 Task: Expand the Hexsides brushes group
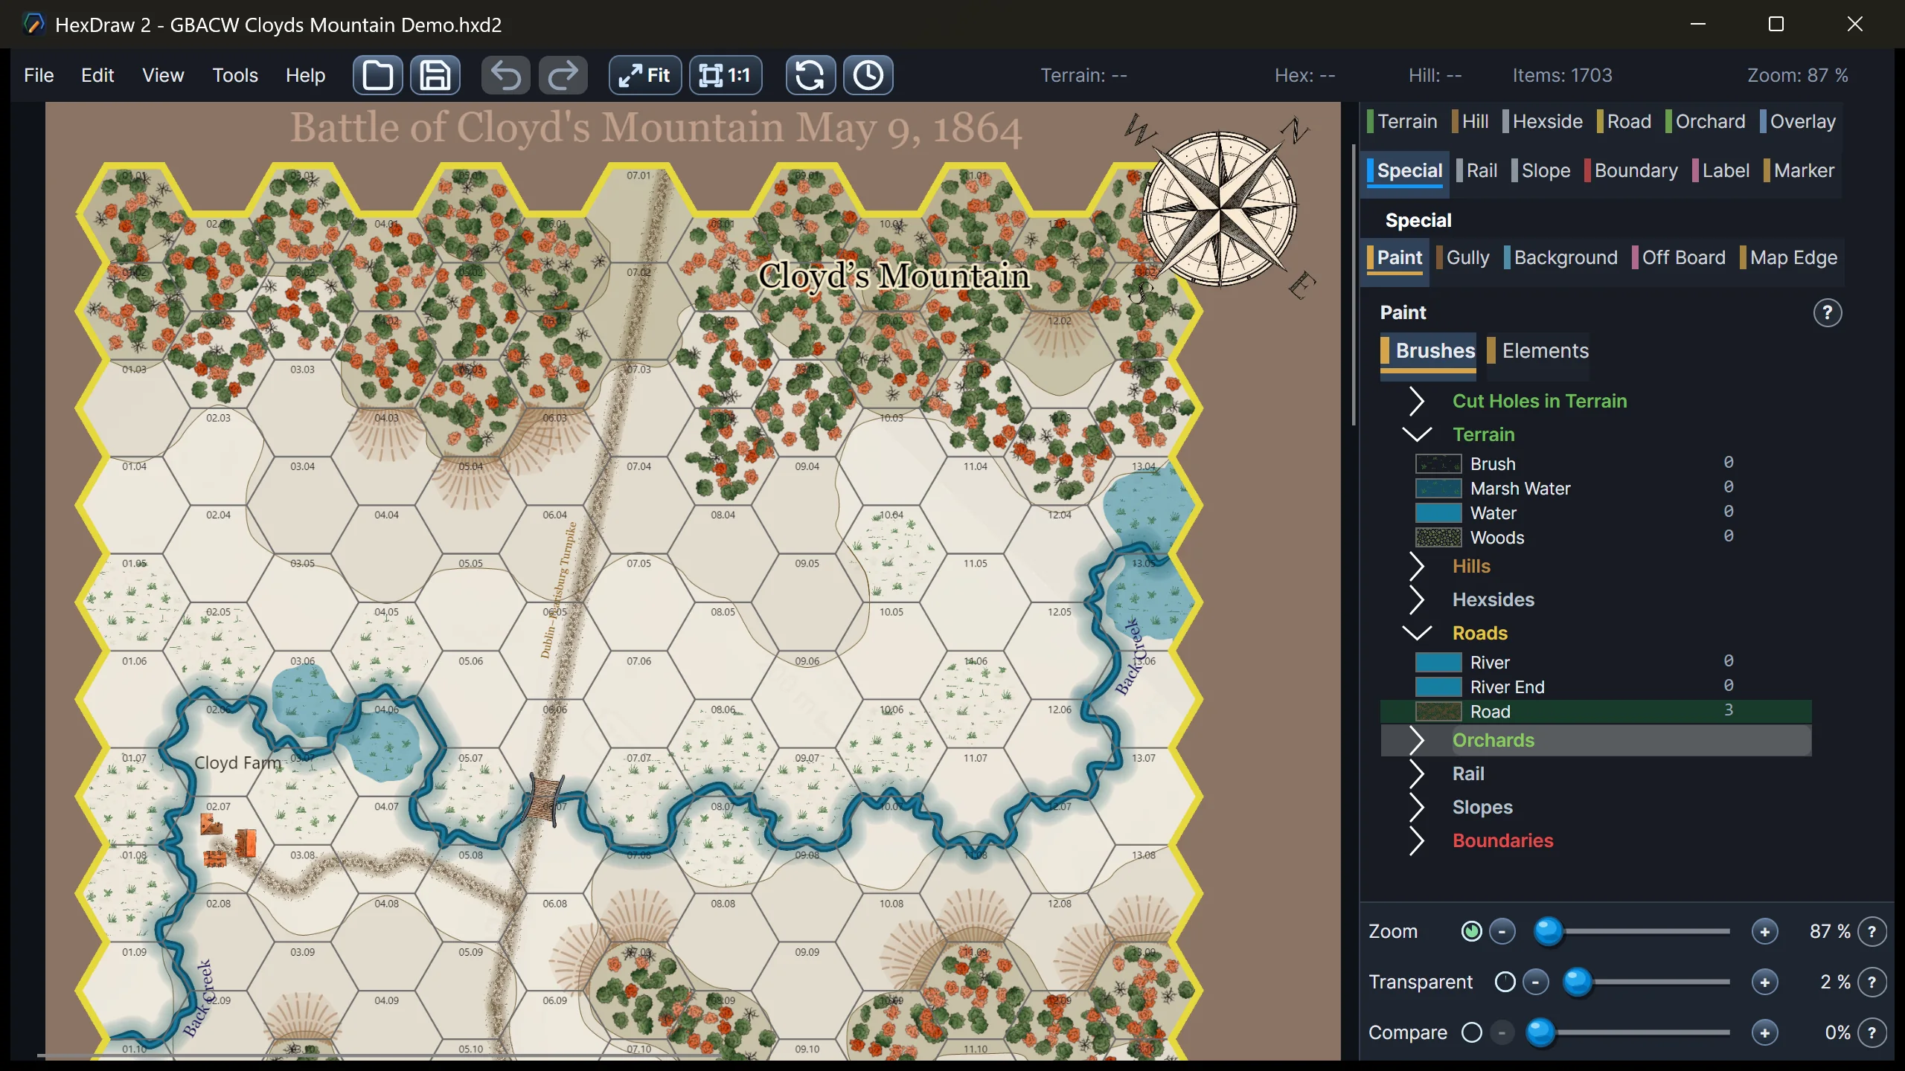pyautogui.click(x=1417, y=599)
